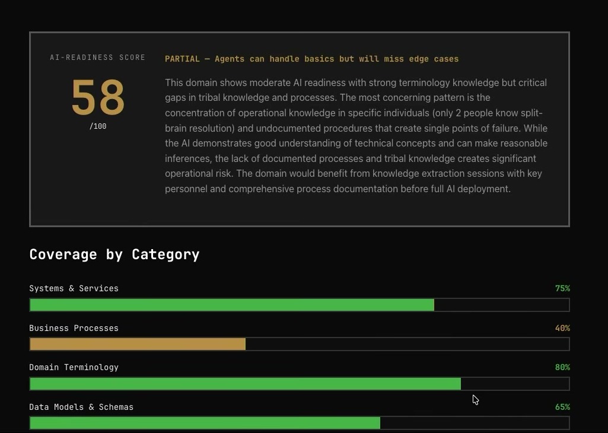This screenshot has width=608, height=433.
Task: Click the 65% coverage value
Action: (x=562, y=407)
